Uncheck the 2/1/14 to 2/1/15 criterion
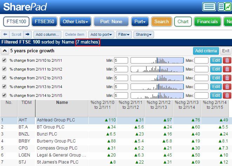232x166 pixels. pos(4,95)
